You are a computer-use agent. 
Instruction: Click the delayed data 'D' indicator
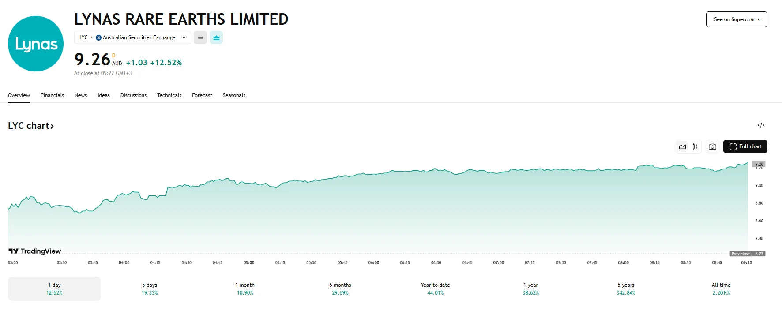coord(113,56)
